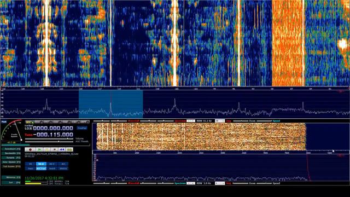Image resolution: width=350 pixels, height=197 pixels.
Task: Open upper RBW 31.2 Hz dropdown
Action: 191,121
